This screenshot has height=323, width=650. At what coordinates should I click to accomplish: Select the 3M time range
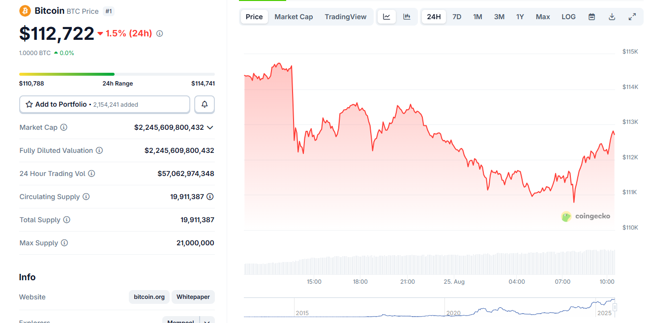(499, 17)
